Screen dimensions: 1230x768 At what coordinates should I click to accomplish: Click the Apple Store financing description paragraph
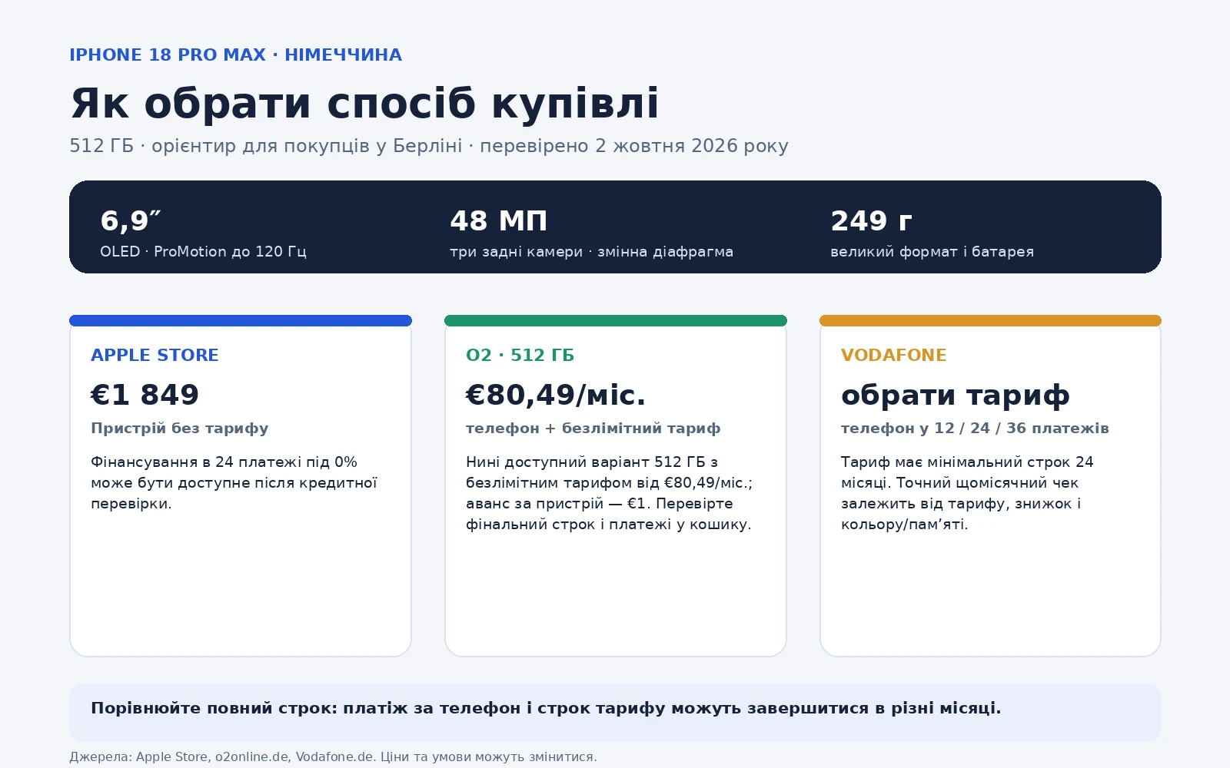point(234,482)
